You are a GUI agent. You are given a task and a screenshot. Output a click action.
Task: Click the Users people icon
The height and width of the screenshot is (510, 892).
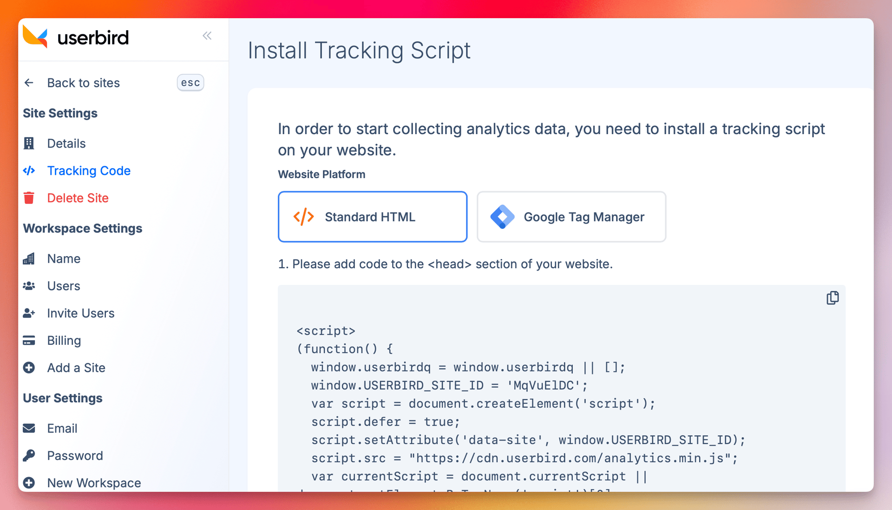coord(29,286)
